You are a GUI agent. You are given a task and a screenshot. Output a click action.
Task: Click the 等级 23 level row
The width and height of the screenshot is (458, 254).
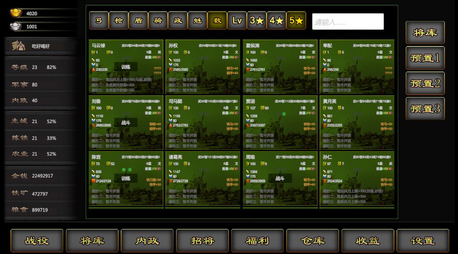pos(41,67)
